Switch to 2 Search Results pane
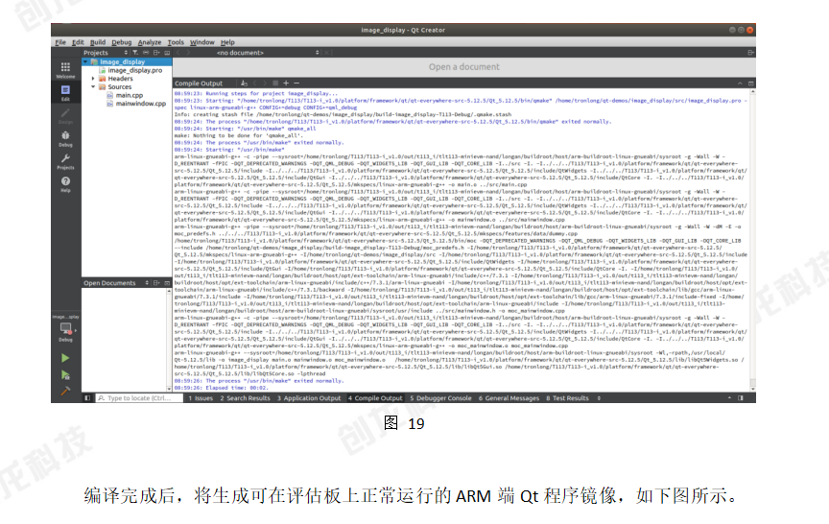This screenshot has width=829, height=524. 245,398
